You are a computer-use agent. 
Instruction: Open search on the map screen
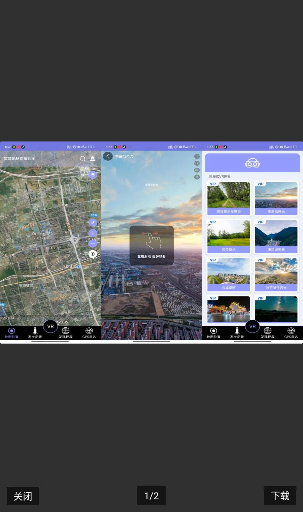(82, 159)
